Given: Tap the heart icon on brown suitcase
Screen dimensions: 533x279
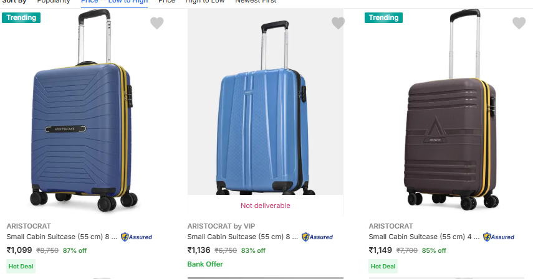Looking at the screenshot, I should click(519, 23).
